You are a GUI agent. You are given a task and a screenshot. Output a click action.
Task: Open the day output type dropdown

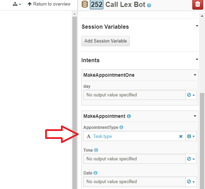pyautogui.click(x=191, y=95)
